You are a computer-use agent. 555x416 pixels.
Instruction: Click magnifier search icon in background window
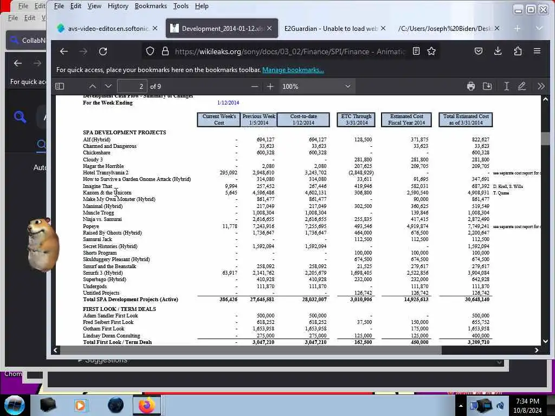point(20,117)
